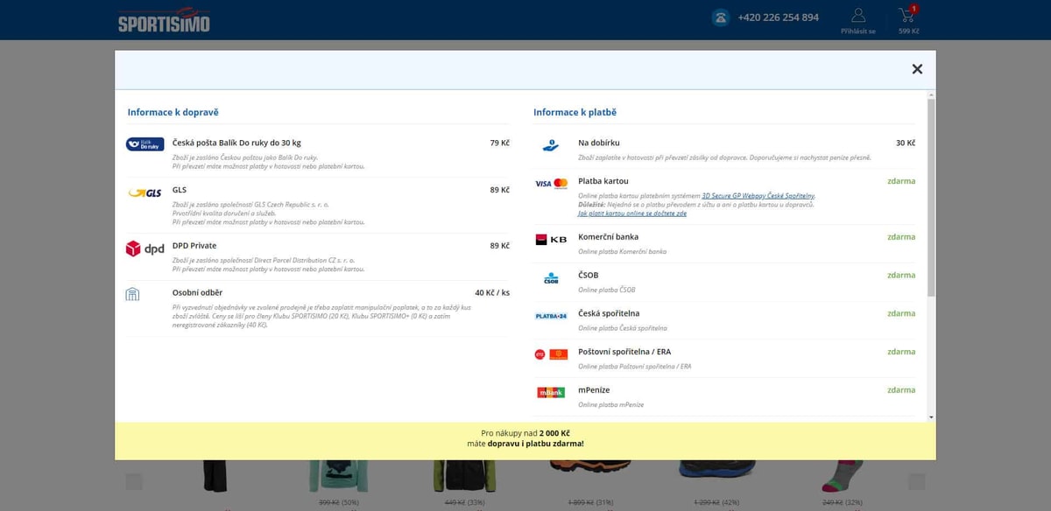The height and width of the screenshot is (511, 1051).
Task: Click the 79 Kč delivery price
Action: pyautogui.click(x=499, y=143)
